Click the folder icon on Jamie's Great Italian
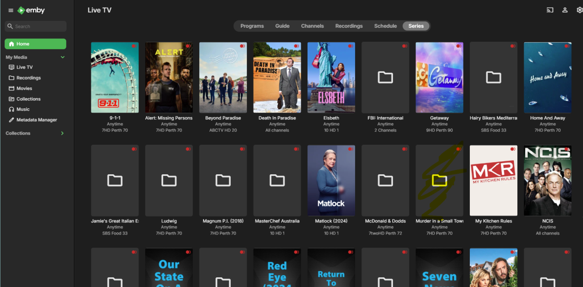583x287 pixels. pyautogui.click(x=115, y=180)
